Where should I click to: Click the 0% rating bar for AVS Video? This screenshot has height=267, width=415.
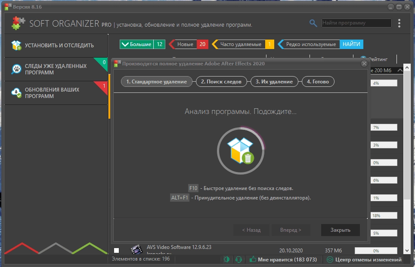pos(376,251)
